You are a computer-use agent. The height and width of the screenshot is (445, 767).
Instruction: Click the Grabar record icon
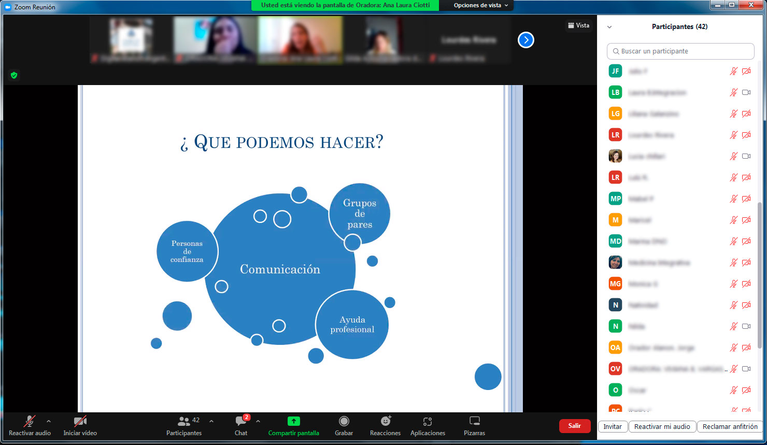point(344,421)
